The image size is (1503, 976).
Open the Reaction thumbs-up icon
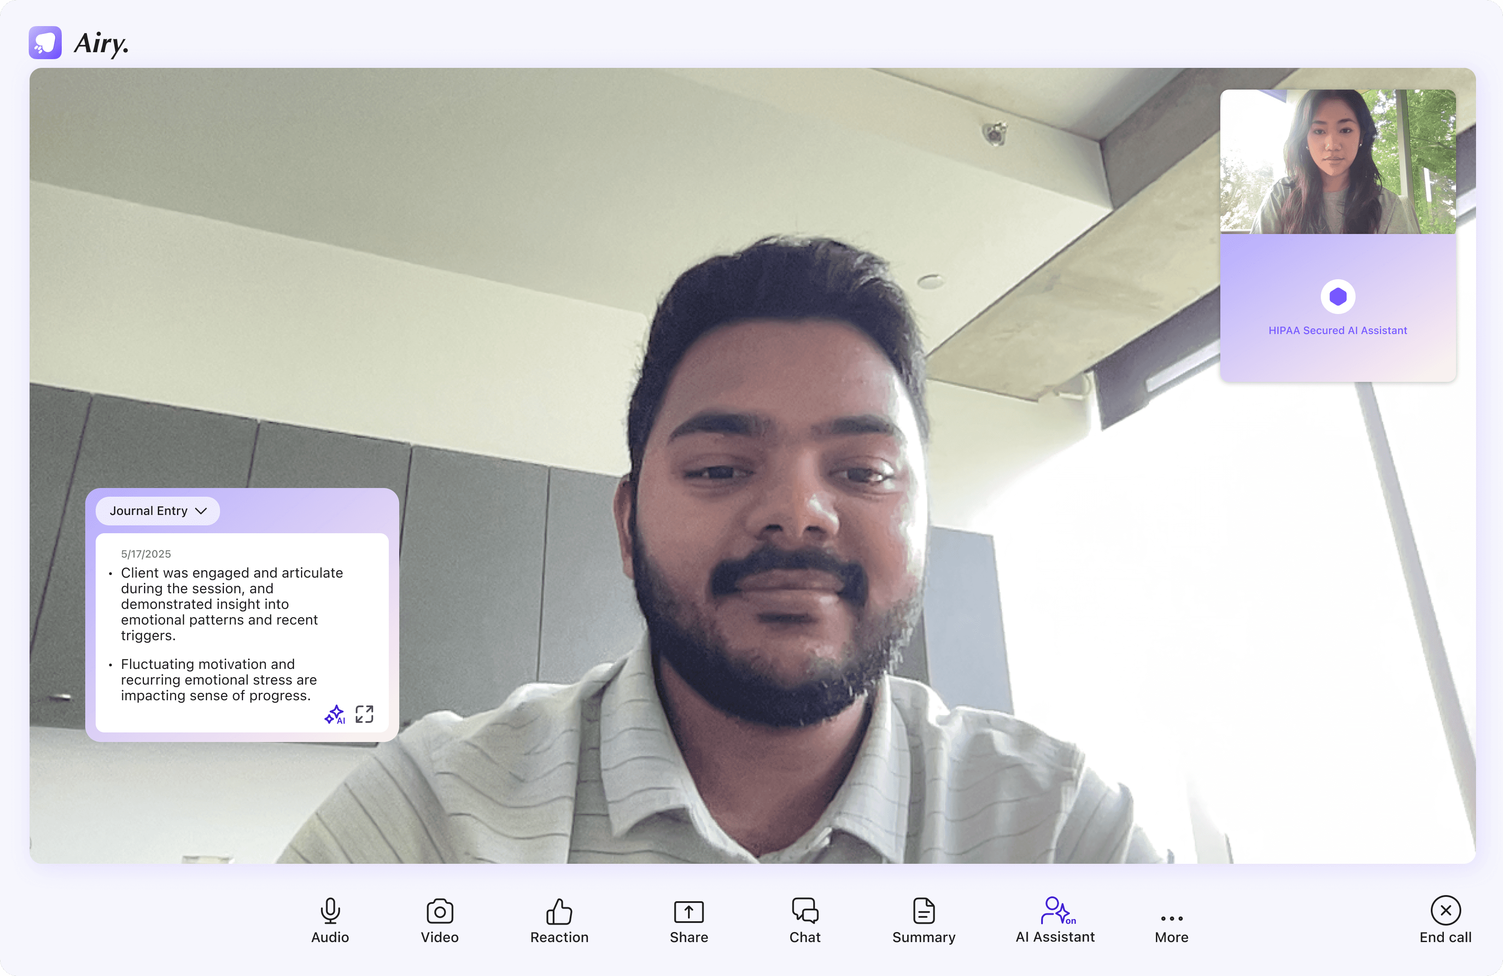tap(559, 911)
